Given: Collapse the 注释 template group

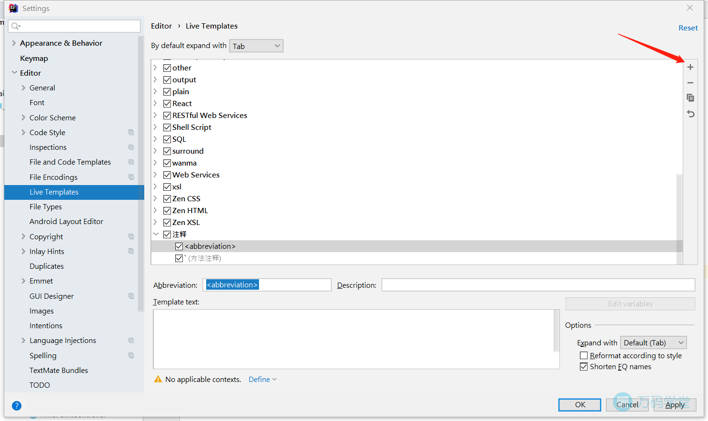Looking at the screenshot, I should click(156, 234).
